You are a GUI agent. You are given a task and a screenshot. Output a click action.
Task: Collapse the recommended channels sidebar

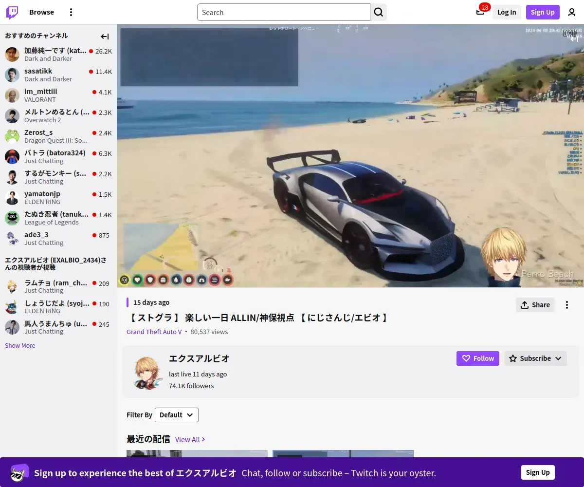click(x=105, y=37)
